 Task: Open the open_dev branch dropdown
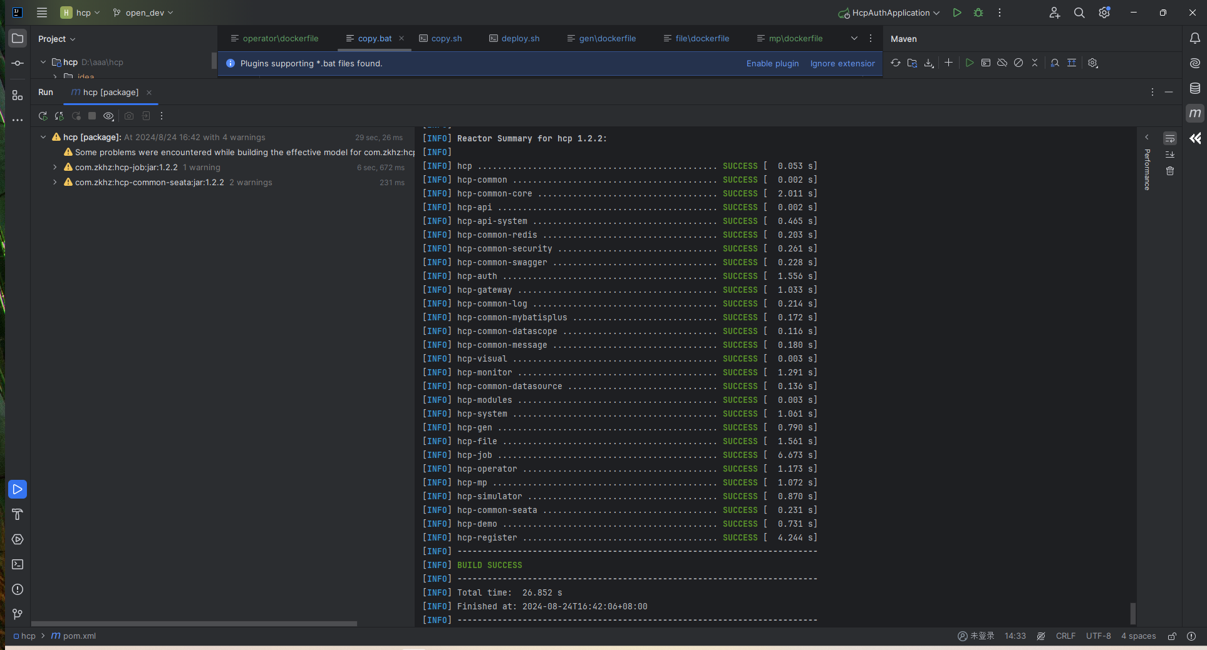(x=143, y=13)
